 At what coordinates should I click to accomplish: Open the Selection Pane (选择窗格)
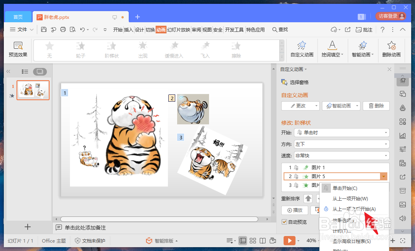pos(295,83)
